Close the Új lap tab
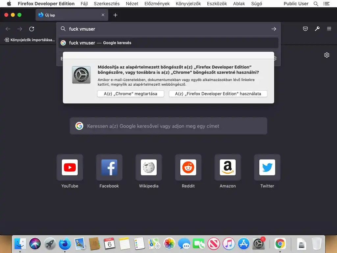 pos(103,15)
